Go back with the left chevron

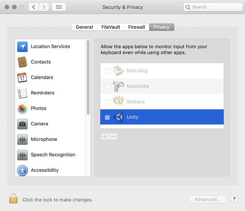click(34, 7)
